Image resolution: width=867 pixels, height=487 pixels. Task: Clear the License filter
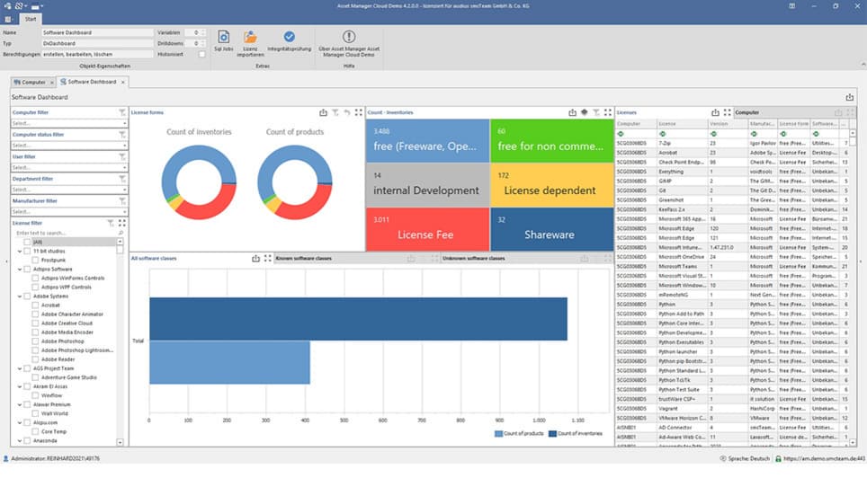pyautogui.click(x=111, y=223)
